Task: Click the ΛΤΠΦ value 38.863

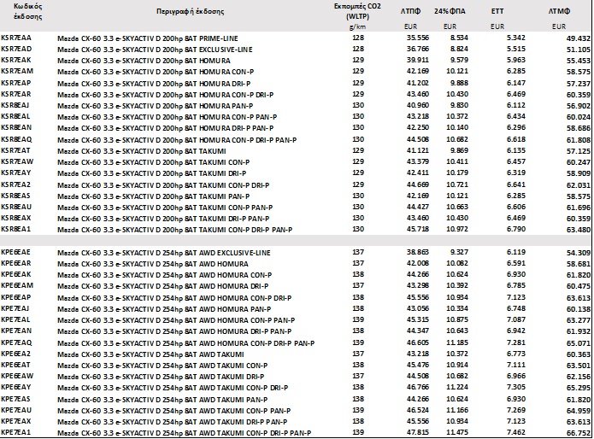Action: pos(418,252)
